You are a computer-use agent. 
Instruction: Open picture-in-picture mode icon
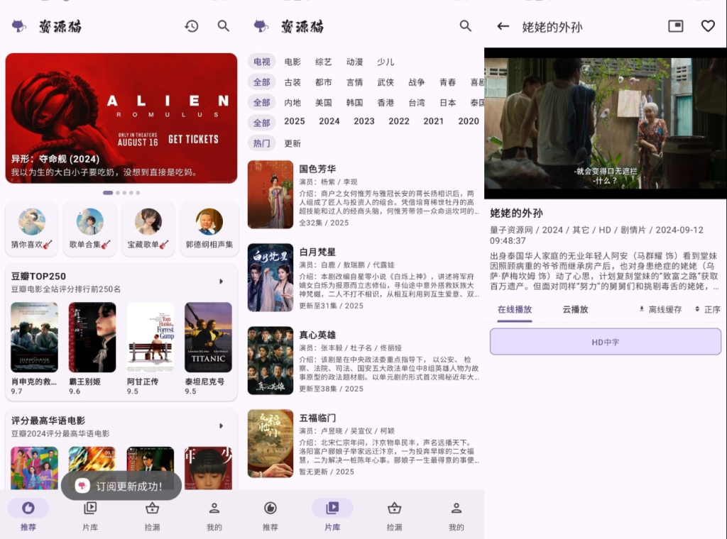676,26
